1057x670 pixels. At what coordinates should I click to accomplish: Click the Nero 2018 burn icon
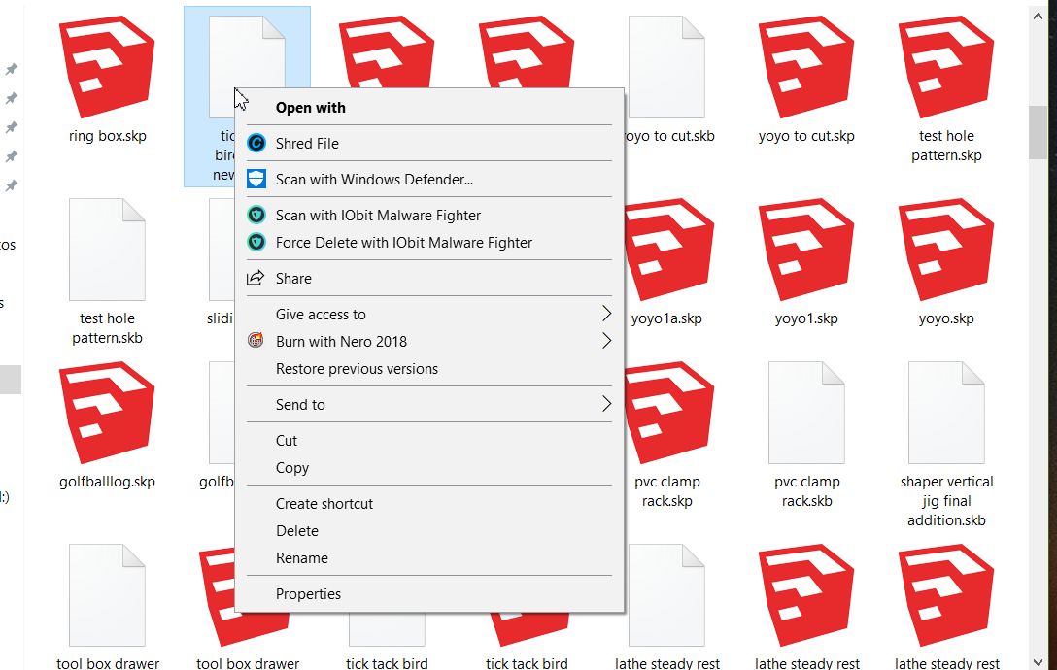(x=256, y=341)
